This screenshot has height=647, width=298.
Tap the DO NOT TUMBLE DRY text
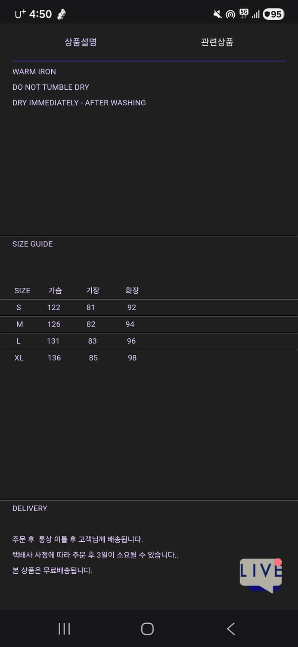(51, 87)
